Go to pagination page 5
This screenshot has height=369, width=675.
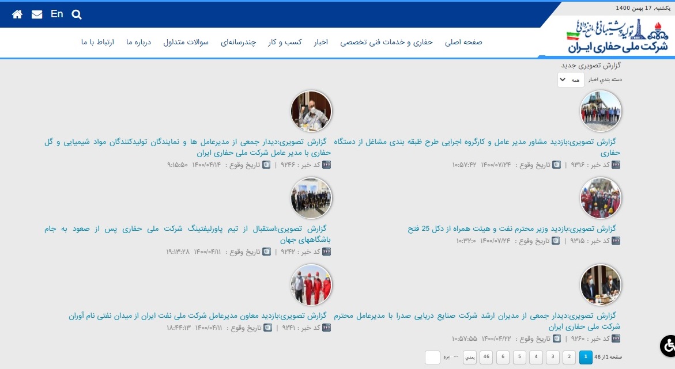(x=519, y=357)
